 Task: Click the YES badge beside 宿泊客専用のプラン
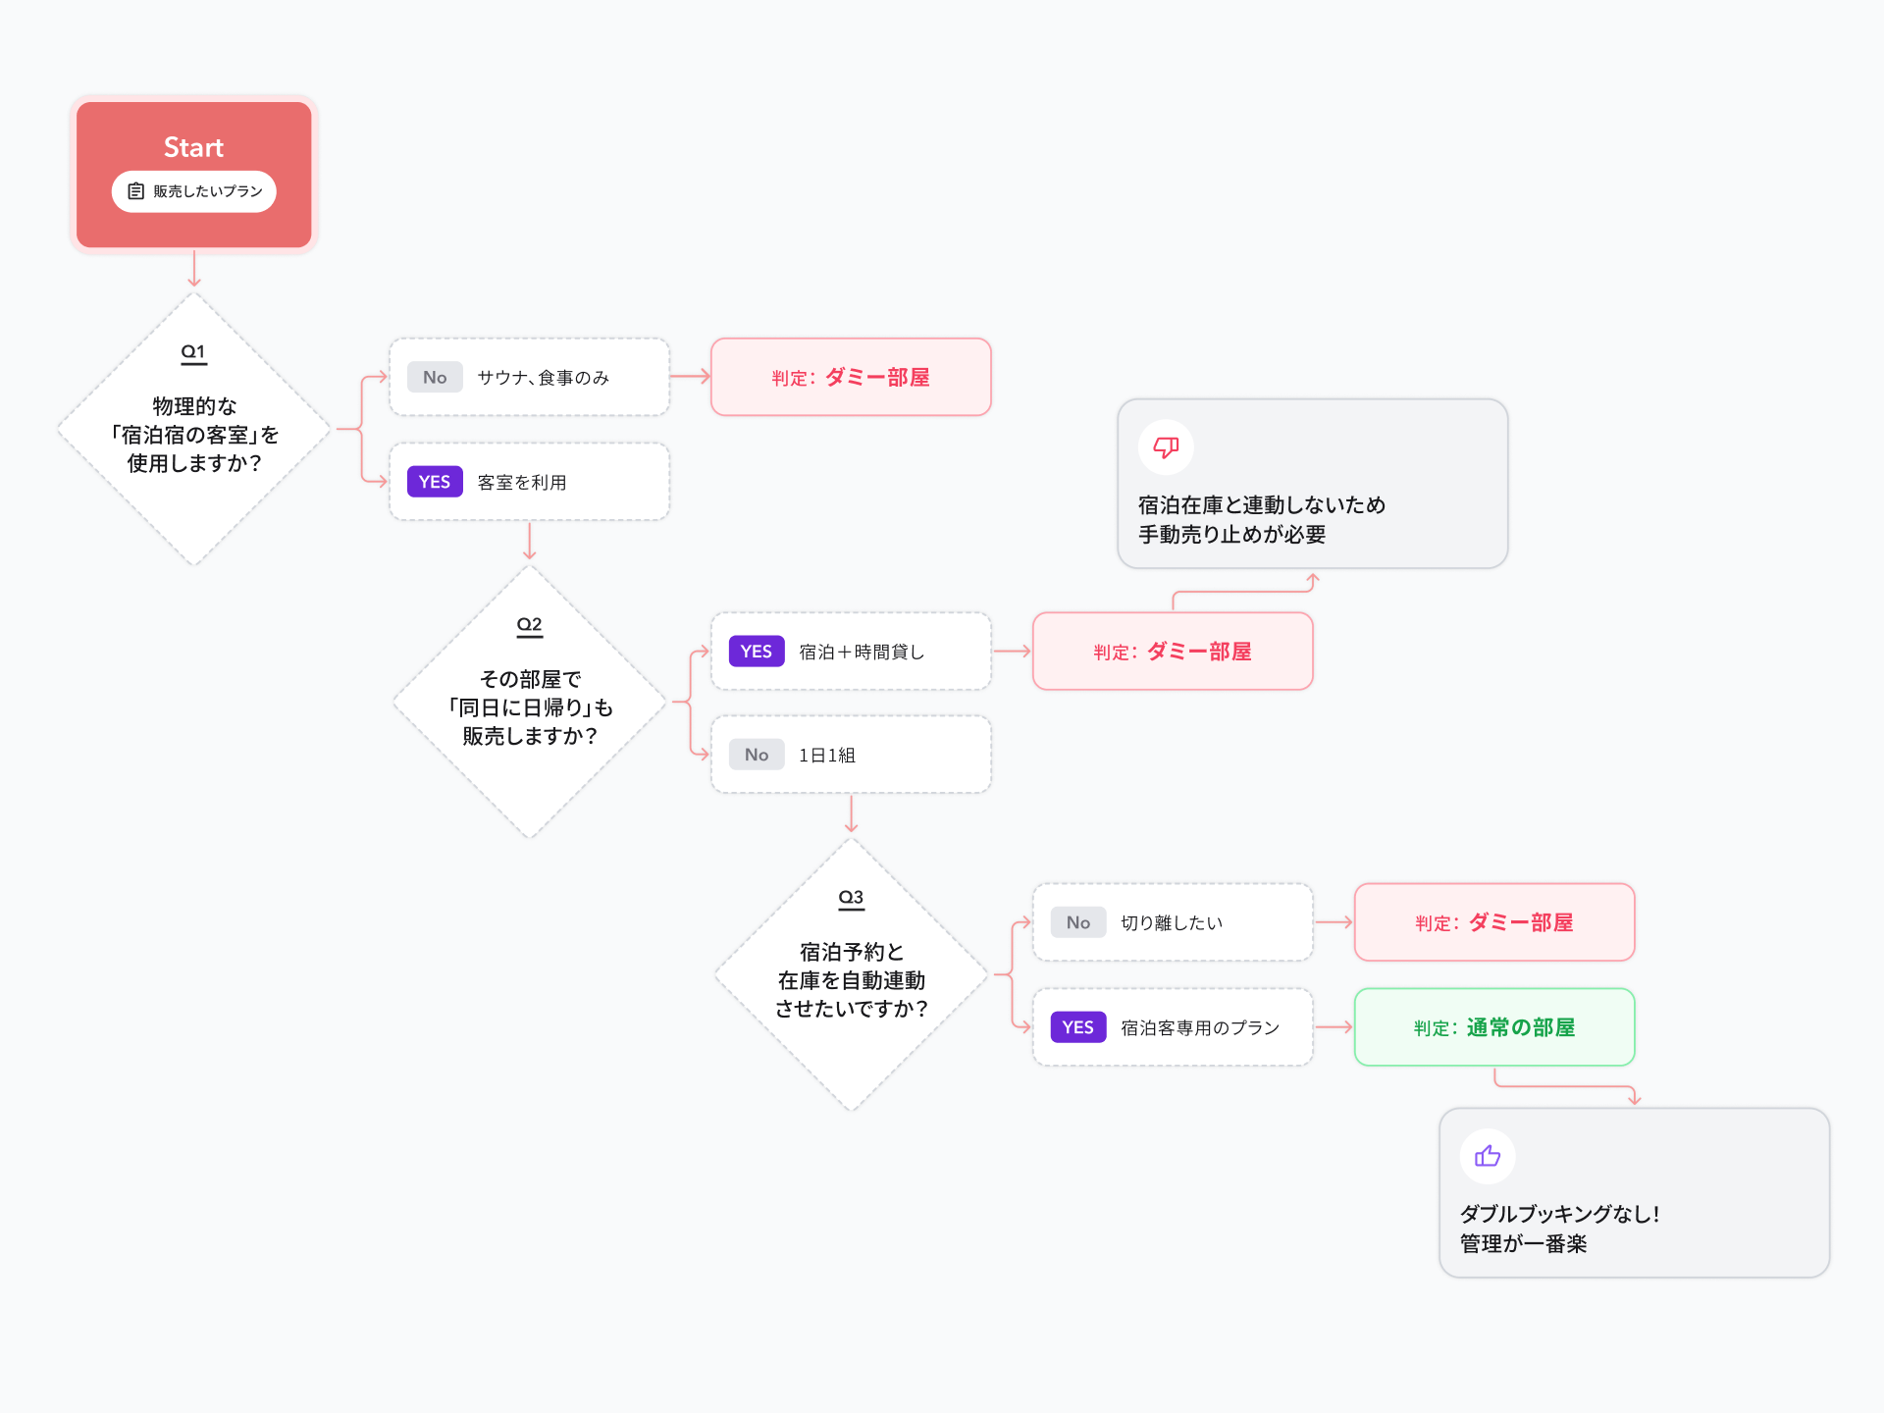click(x=1078, y=1027)
